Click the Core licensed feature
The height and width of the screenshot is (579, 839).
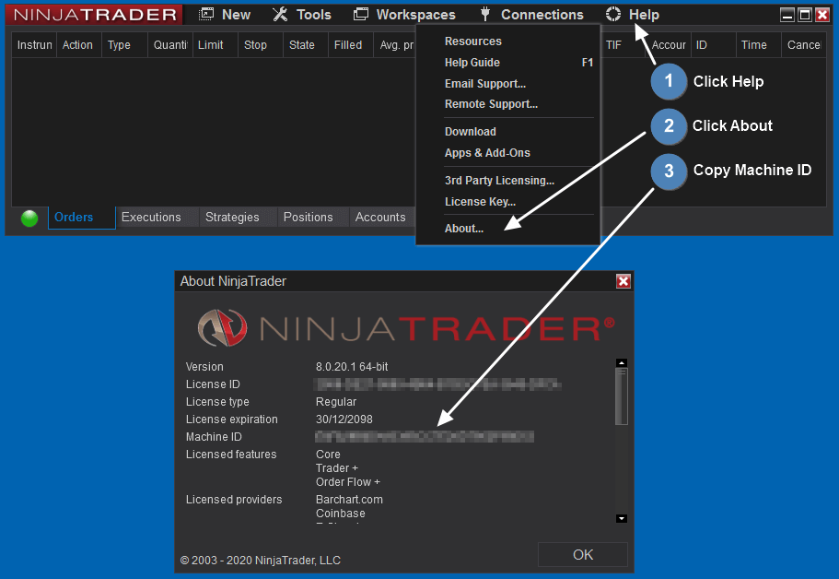(x=328, y=455)
